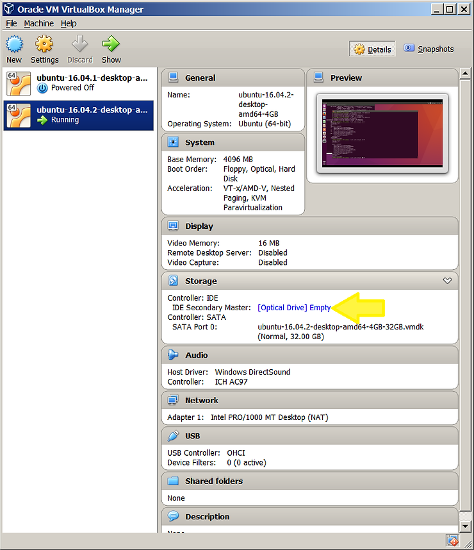The height and width of the screenshot is (550, 474).
Task: Click the 64-bit Ubuntu icon of powered-off VM
Action: tap(19, 83)
